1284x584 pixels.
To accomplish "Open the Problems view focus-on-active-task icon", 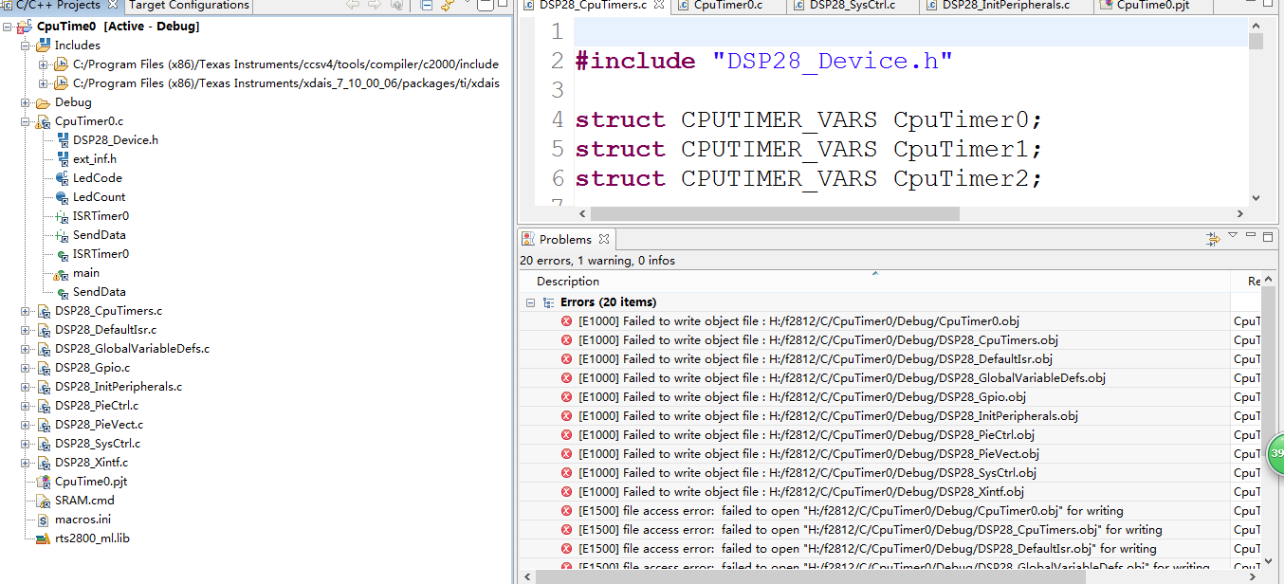I will pos(1213,239).
